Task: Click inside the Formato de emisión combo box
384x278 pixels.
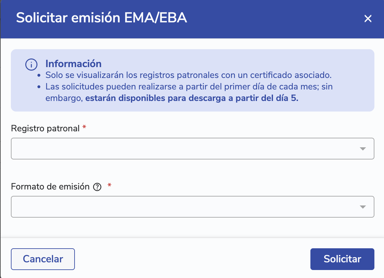Action: tap(186, 207)
